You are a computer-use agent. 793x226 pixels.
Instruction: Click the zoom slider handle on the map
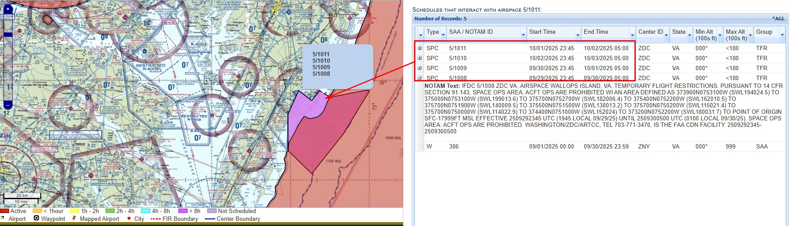(x=8, y=34)
